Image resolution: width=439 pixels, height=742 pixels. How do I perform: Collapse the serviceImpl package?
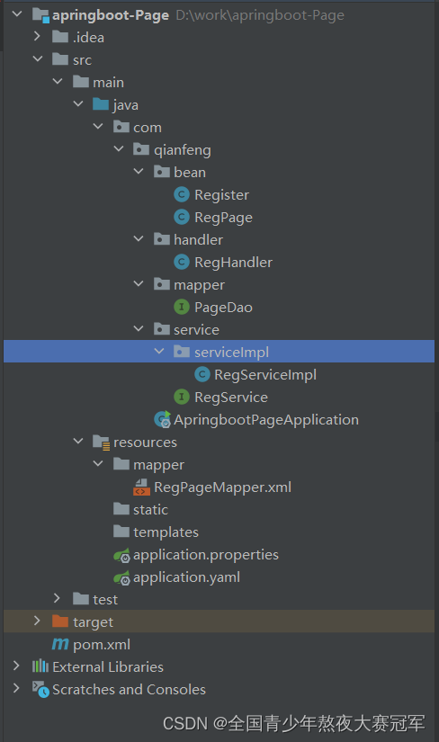coord(159,351)
